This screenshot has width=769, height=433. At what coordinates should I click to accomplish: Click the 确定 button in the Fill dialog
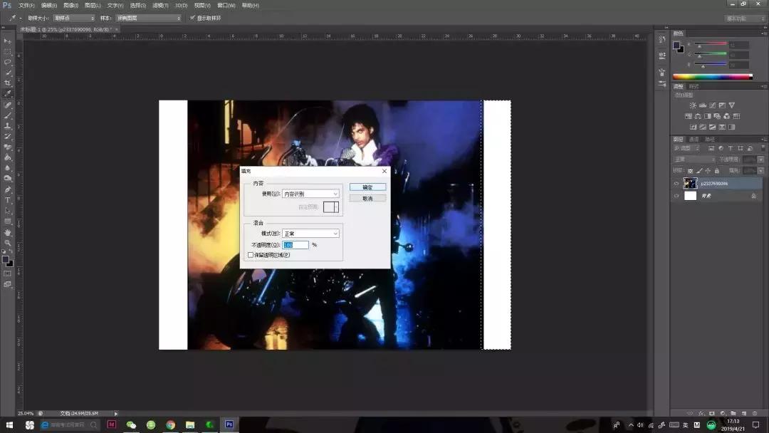pos(367,187)
